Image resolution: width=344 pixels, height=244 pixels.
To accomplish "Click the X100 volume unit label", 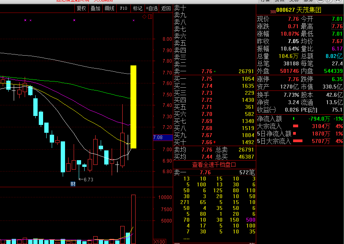I will pyautogui.click(x=159, y=242).
